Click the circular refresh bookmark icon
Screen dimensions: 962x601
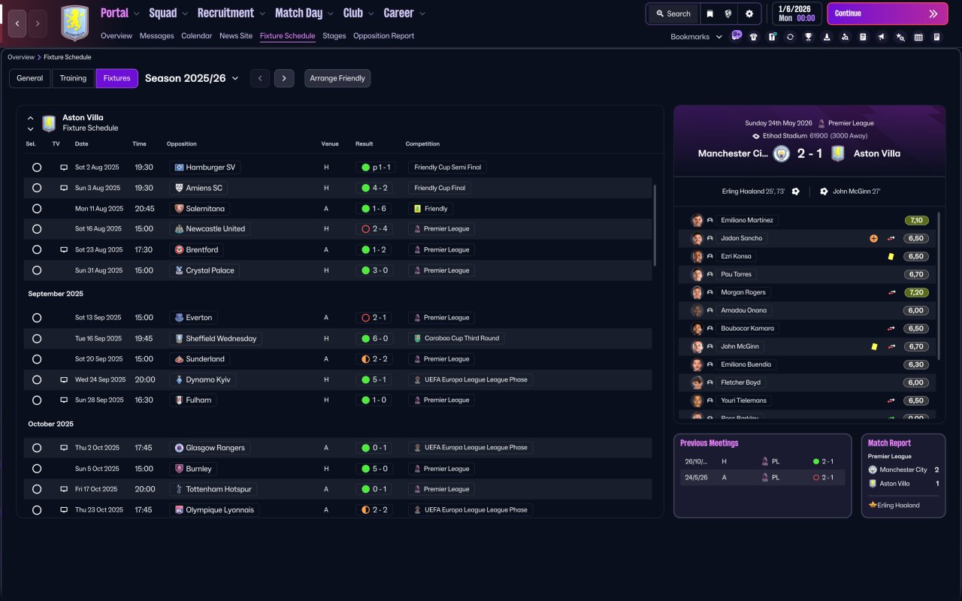(x=790, y=37)
